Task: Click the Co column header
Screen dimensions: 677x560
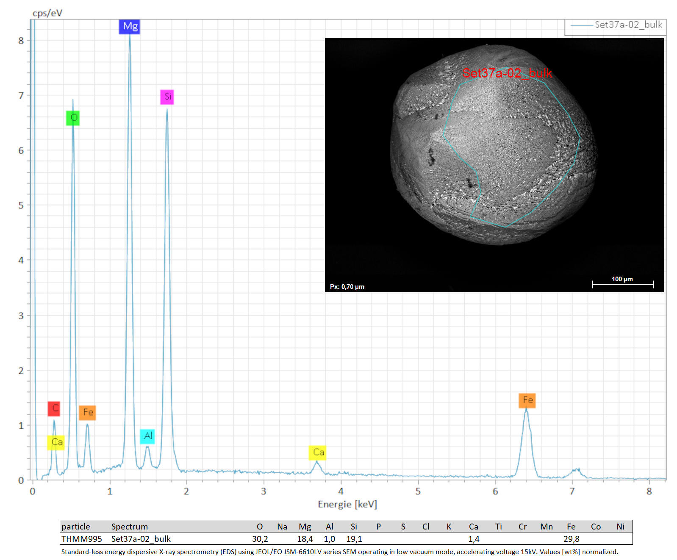Action: pyautogui.click(x=596, y=527)
